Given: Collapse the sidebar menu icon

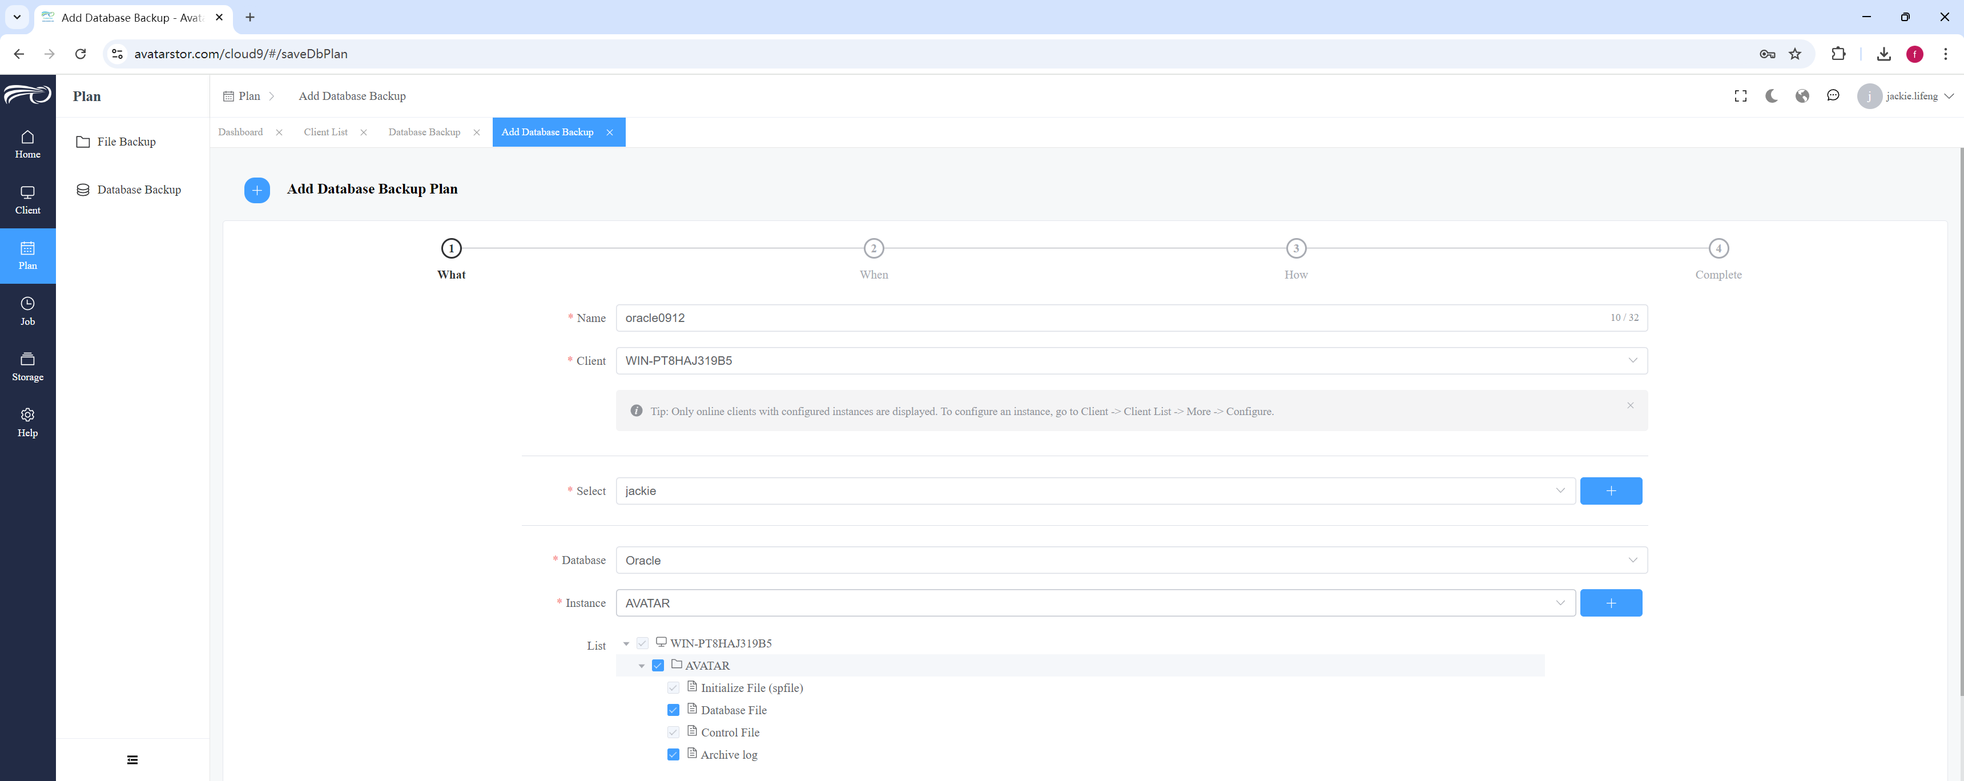Looking at the screenshot, I should click(132, 760).
